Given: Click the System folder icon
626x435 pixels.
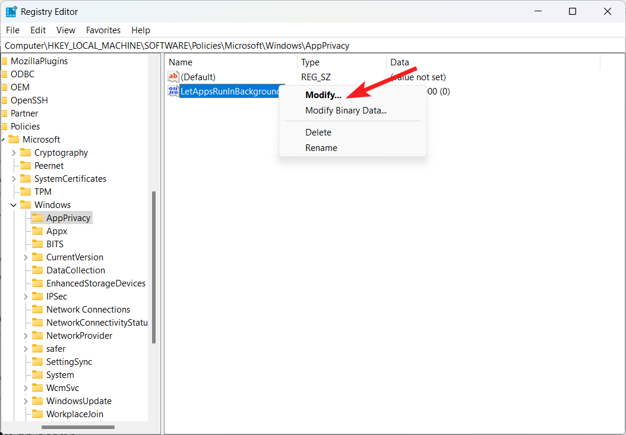Looking at the screenshot, I should (37, 375).
